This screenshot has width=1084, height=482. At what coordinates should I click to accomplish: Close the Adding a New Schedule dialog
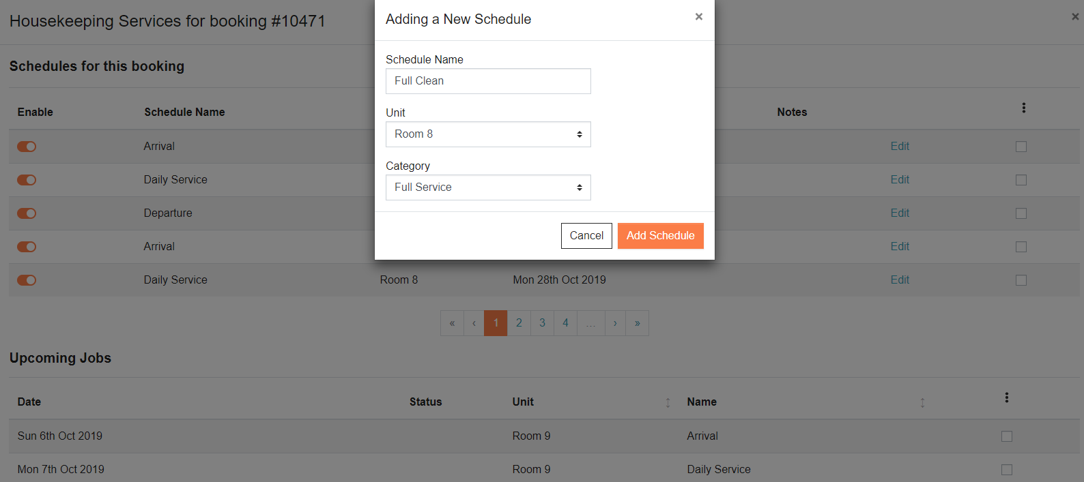(x=699, y=16)
